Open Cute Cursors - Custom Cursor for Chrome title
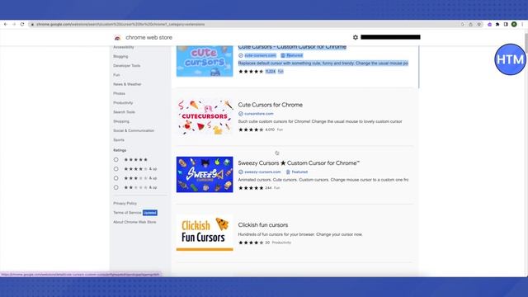This screenshot has height=297, width=528. pyautogui.click(x=292, y=47)
